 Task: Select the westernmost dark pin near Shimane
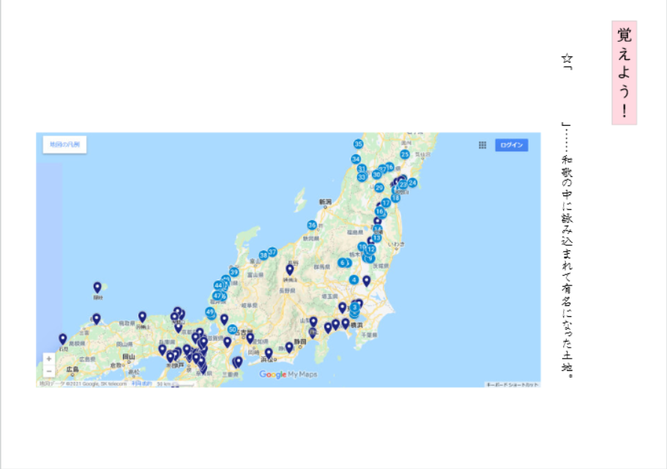[63, 339]
